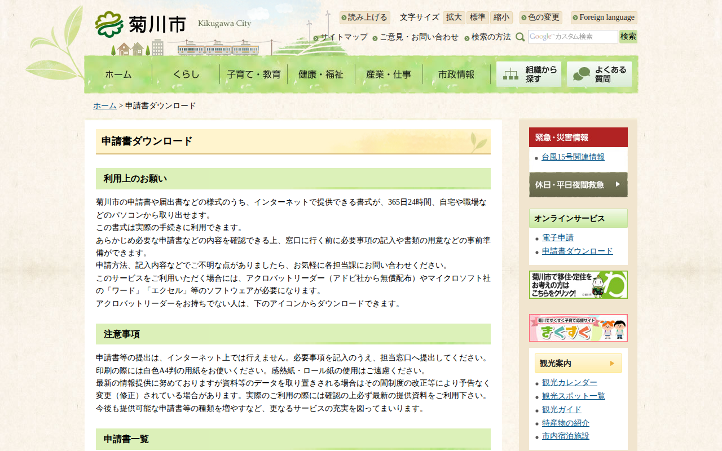Click the 検索 search submit button

coord(628,37)
